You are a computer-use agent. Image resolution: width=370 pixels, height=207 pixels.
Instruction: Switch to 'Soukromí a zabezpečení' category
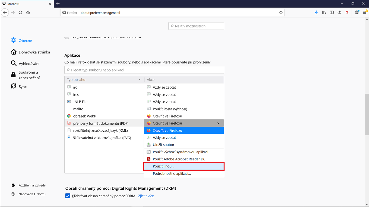[29, 75]
